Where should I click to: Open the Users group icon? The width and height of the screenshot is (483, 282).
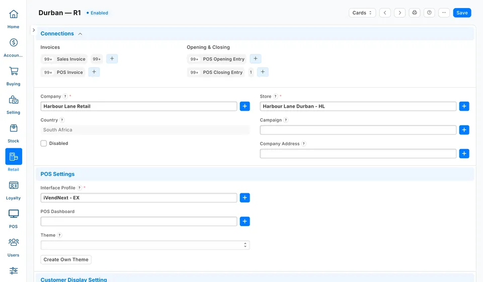coord(13,242)
